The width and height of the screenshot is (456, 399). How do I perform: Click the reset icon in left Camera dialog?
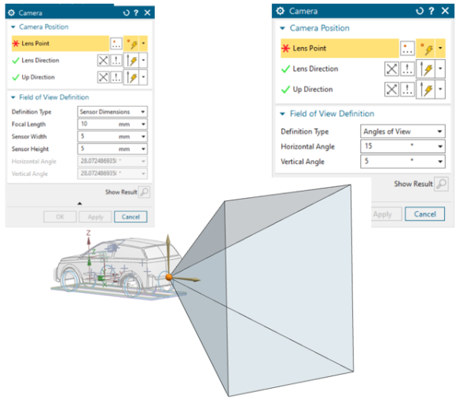point(127,13)
